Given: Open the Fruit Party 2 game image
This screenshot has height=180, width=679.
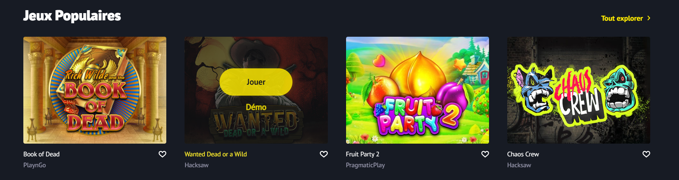Looking at the screenshot, I should click(418, 90).
